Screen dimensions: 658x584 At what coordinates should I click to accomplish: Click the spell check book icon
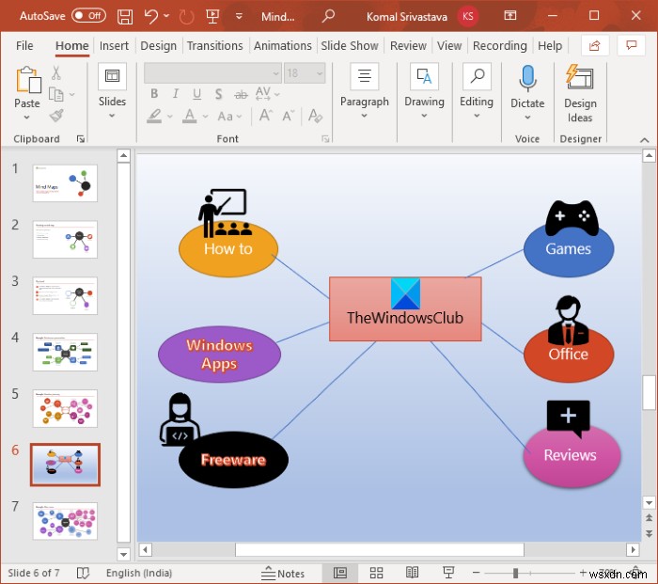pyautogui.click(x=83, y=573)
